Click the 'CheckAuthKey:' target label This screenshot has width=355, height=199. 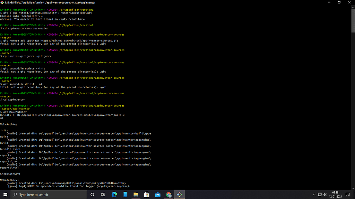[x=10, y=174]
